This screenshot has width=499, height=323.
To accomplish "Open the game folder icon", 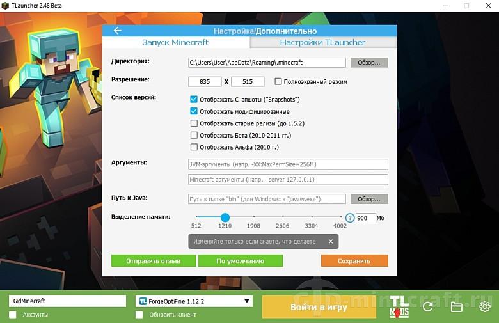I will pyautogui.click(x=456, y=307).
